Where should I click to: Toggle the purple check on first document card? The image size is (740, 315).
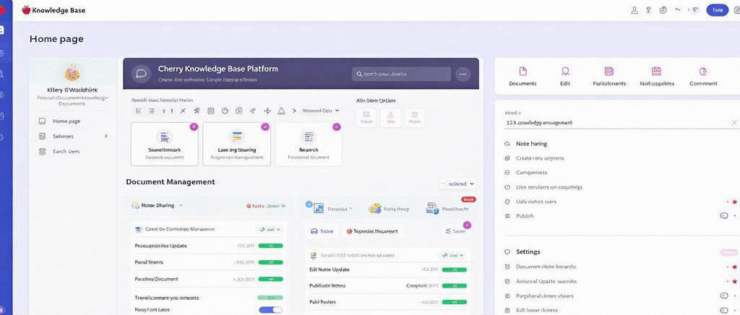tap(194, 127)
